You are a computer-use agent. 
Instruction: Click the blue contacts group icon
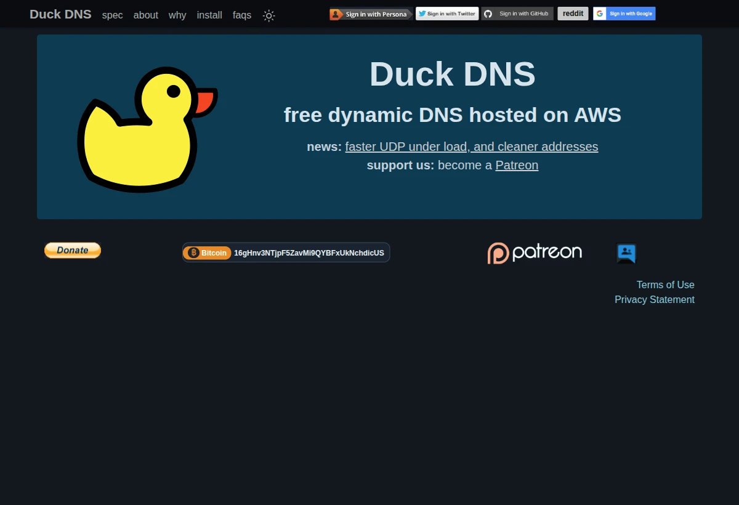pos(626,253)
